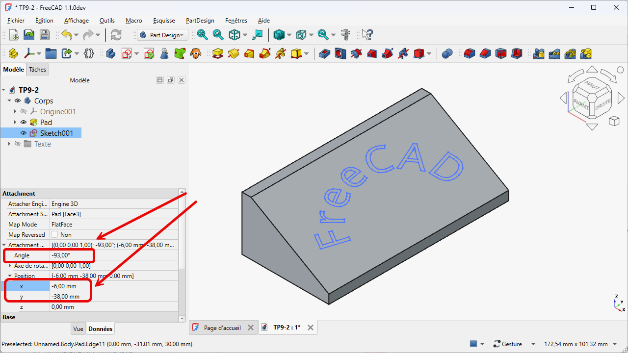Click the Refresh recompute icon
The width and height of the screenshot is (628, 353).
pyautogui.click(x=116, y=35)
